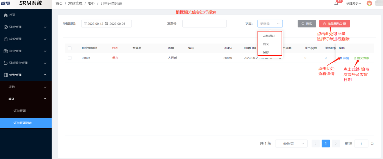Viewport: 383px width, 159px height.
Task: Click the 订单管理 checkmark icon
Action: [6, 27]
